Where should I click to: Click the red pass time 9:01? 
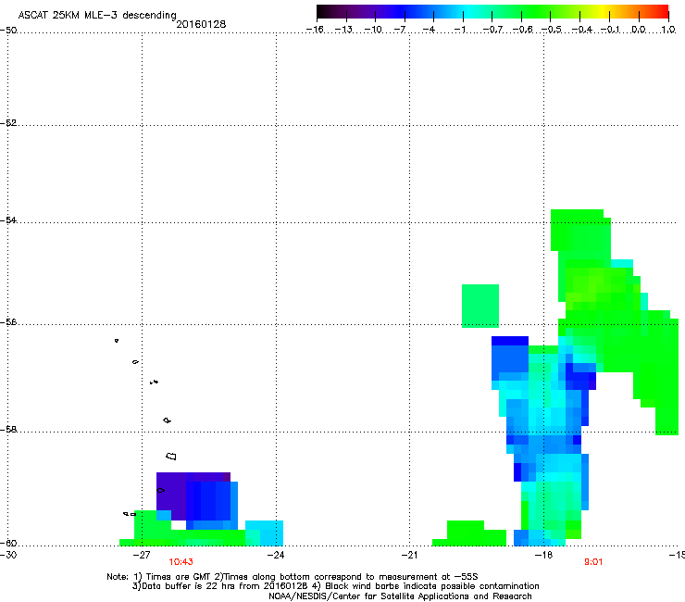593,562
